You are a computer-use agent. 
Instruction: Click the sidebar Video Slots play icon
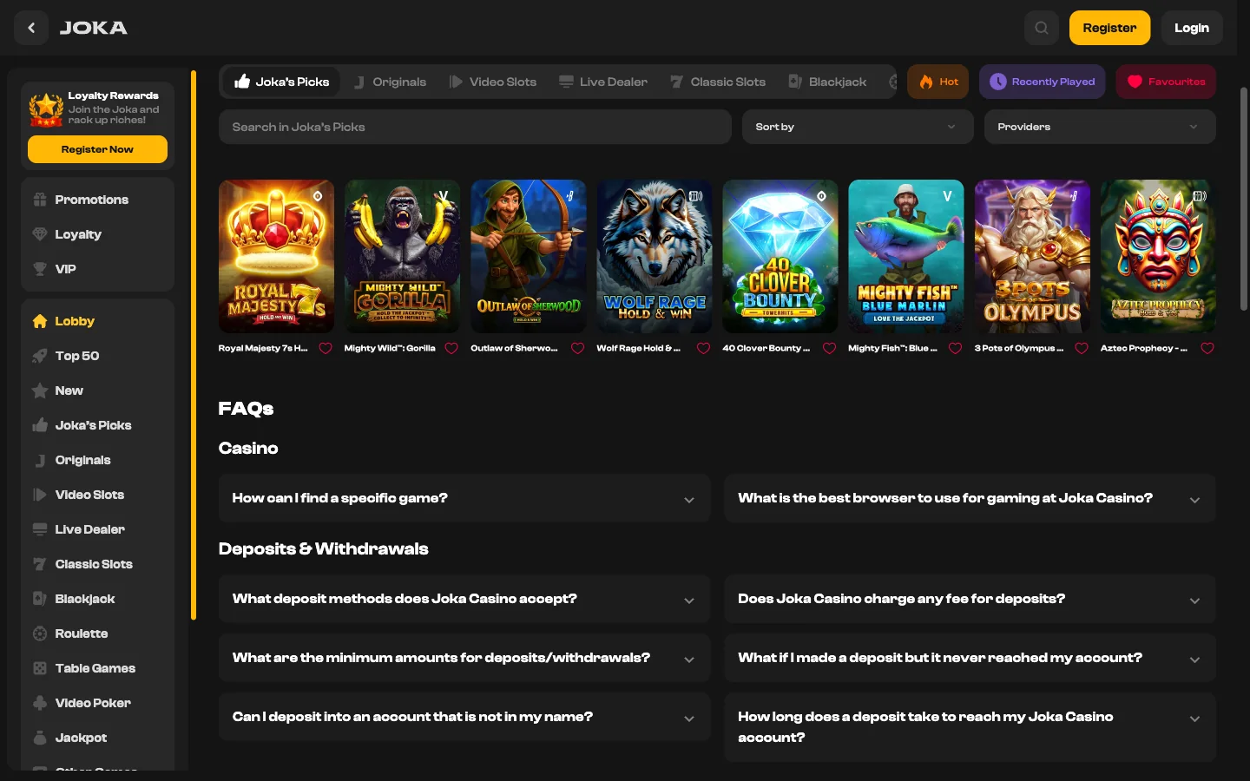pyautogui.click(x=40, y=495)
